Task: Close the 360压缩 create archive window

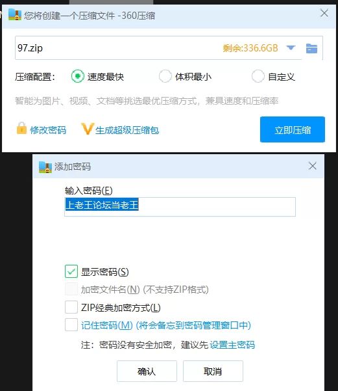Action: [324, 13]
